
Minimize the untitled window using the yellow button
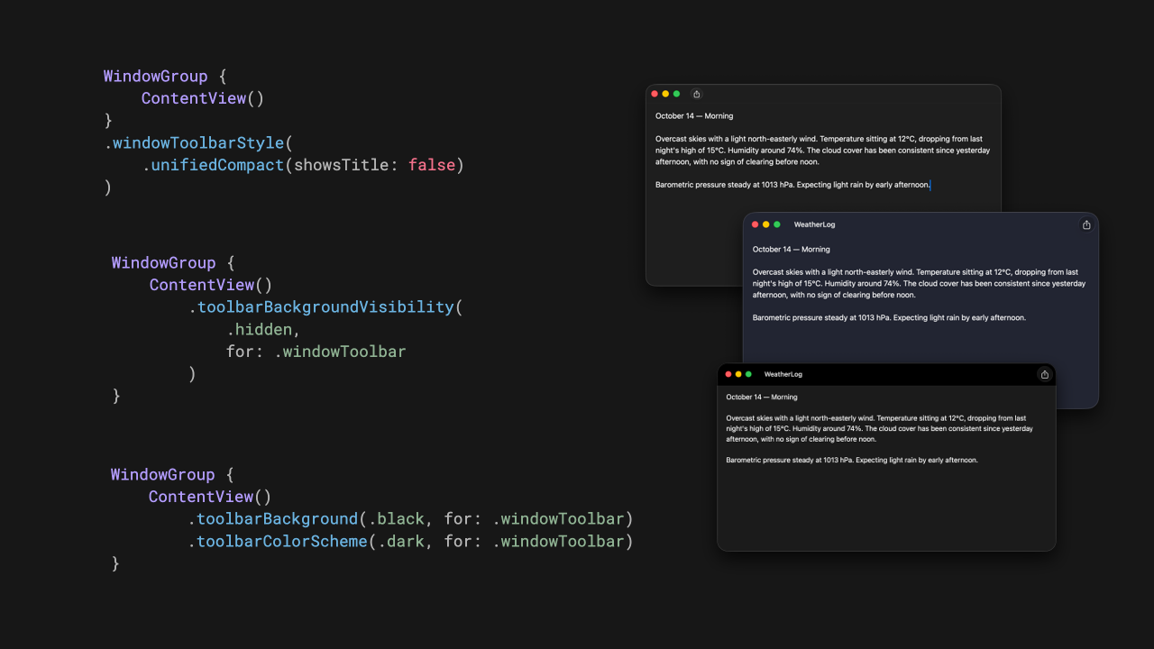[665, 94]
